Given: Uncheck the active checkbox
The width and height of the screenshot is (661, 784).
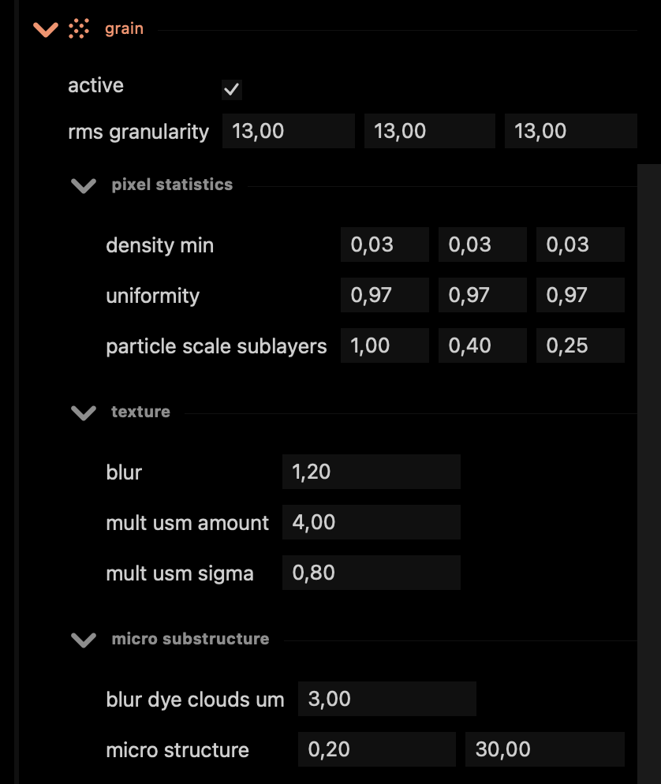Looking at the screenshot, I should [x=231, y=89].
